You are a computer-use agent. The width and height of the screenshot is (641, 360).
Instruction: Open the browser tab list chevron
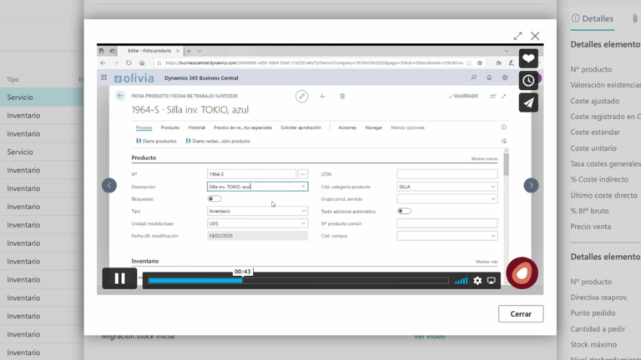coord(199,51)
